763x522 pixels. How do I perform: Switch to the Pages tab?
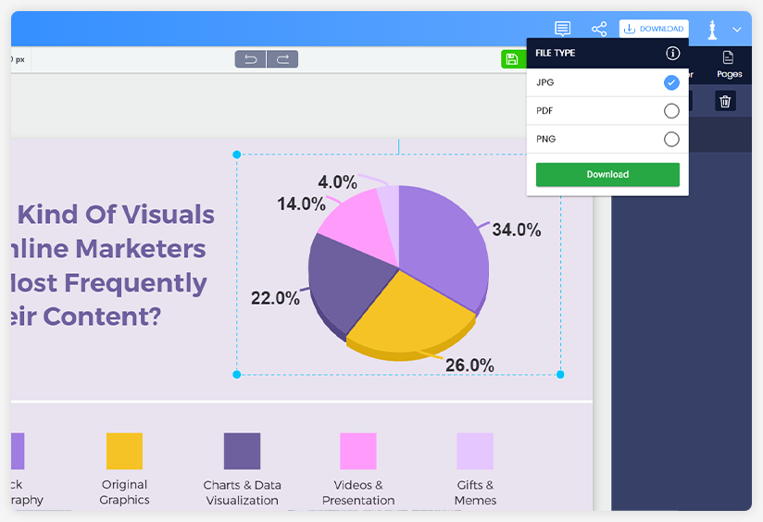[x=729, y=64]
